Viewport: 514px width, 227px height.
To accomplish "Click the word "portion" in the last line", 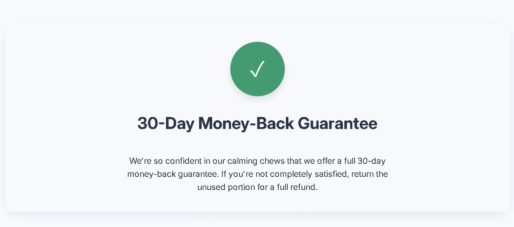I will [x=241, y=187].
